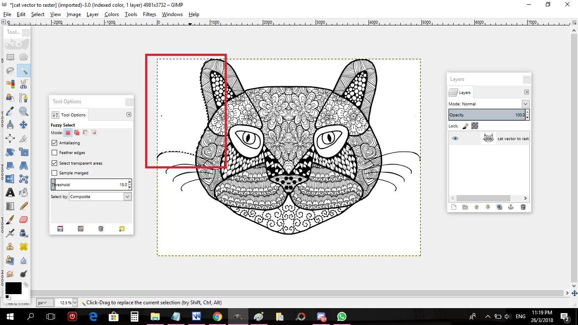The image size is (578, 325).
Task: Select the Ink tool
Action: pyautogui.click(x=24, y=233)
